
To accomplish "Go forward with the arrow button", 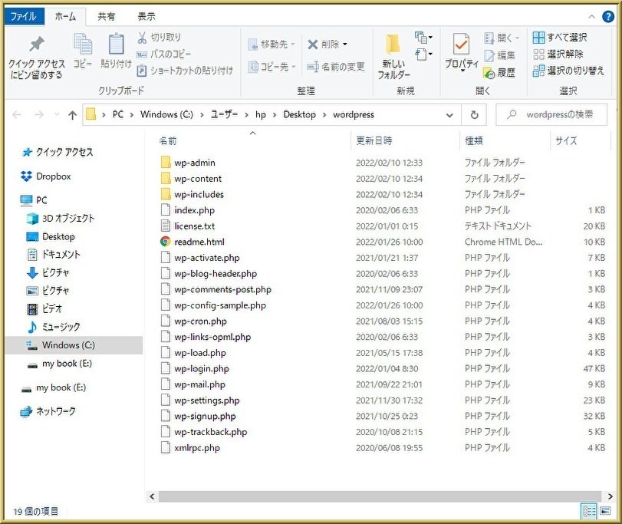I will [x=39, y=115].
